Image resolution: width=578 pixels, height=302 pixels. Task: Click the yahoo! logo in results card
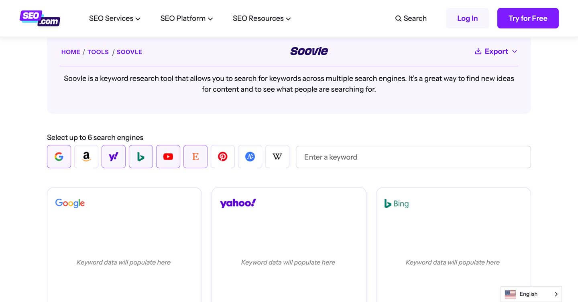238,203
